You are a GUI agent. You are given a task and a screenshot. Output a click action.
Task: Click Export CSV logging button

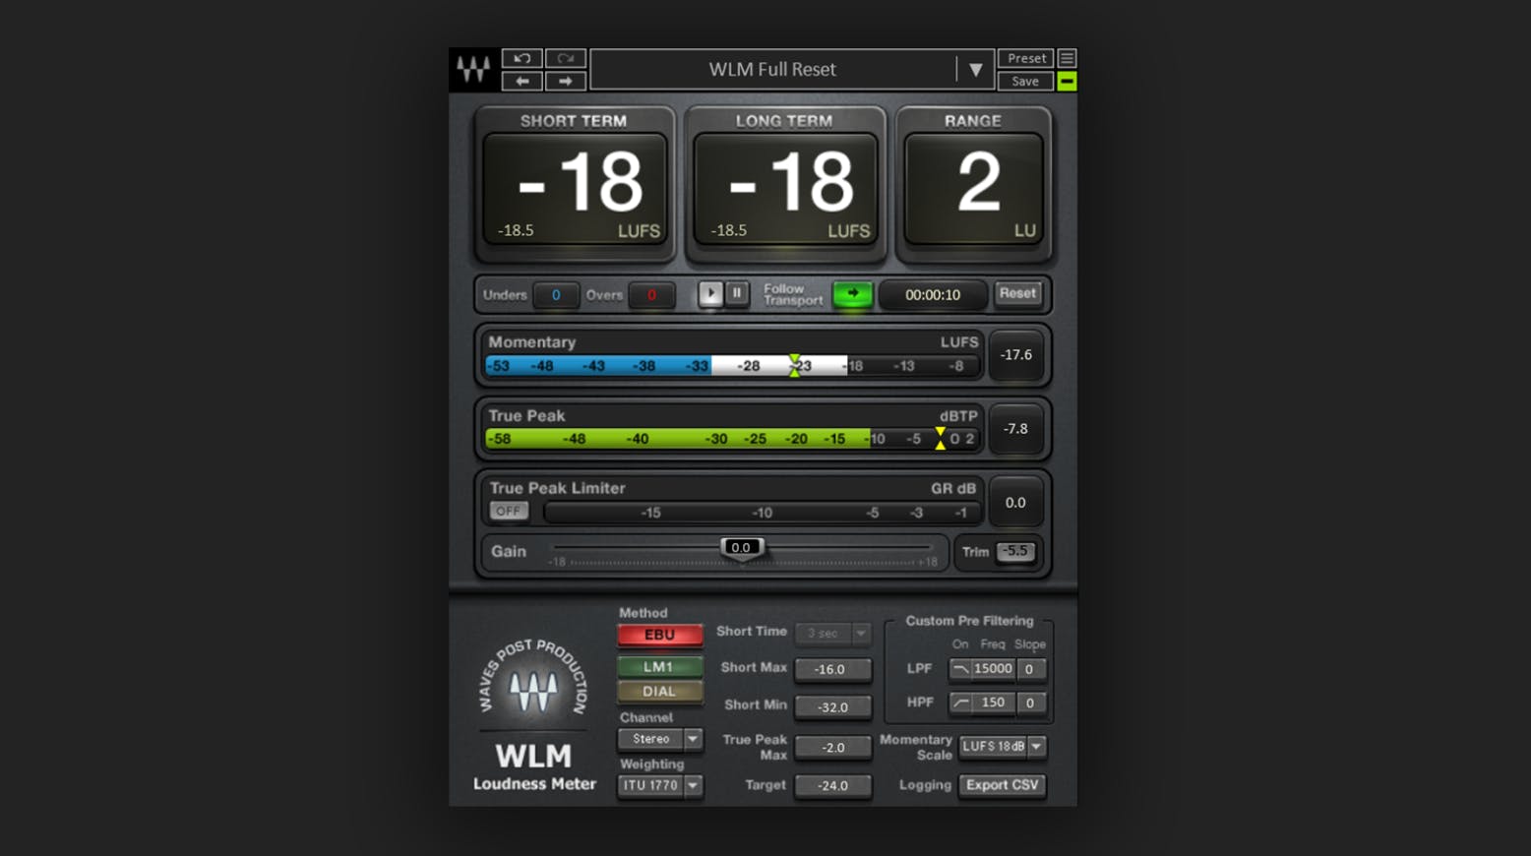[1002, 785]
